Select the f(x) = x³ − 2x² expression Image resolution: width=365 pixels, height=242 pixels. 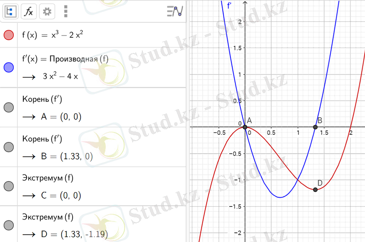coord(52,35)
